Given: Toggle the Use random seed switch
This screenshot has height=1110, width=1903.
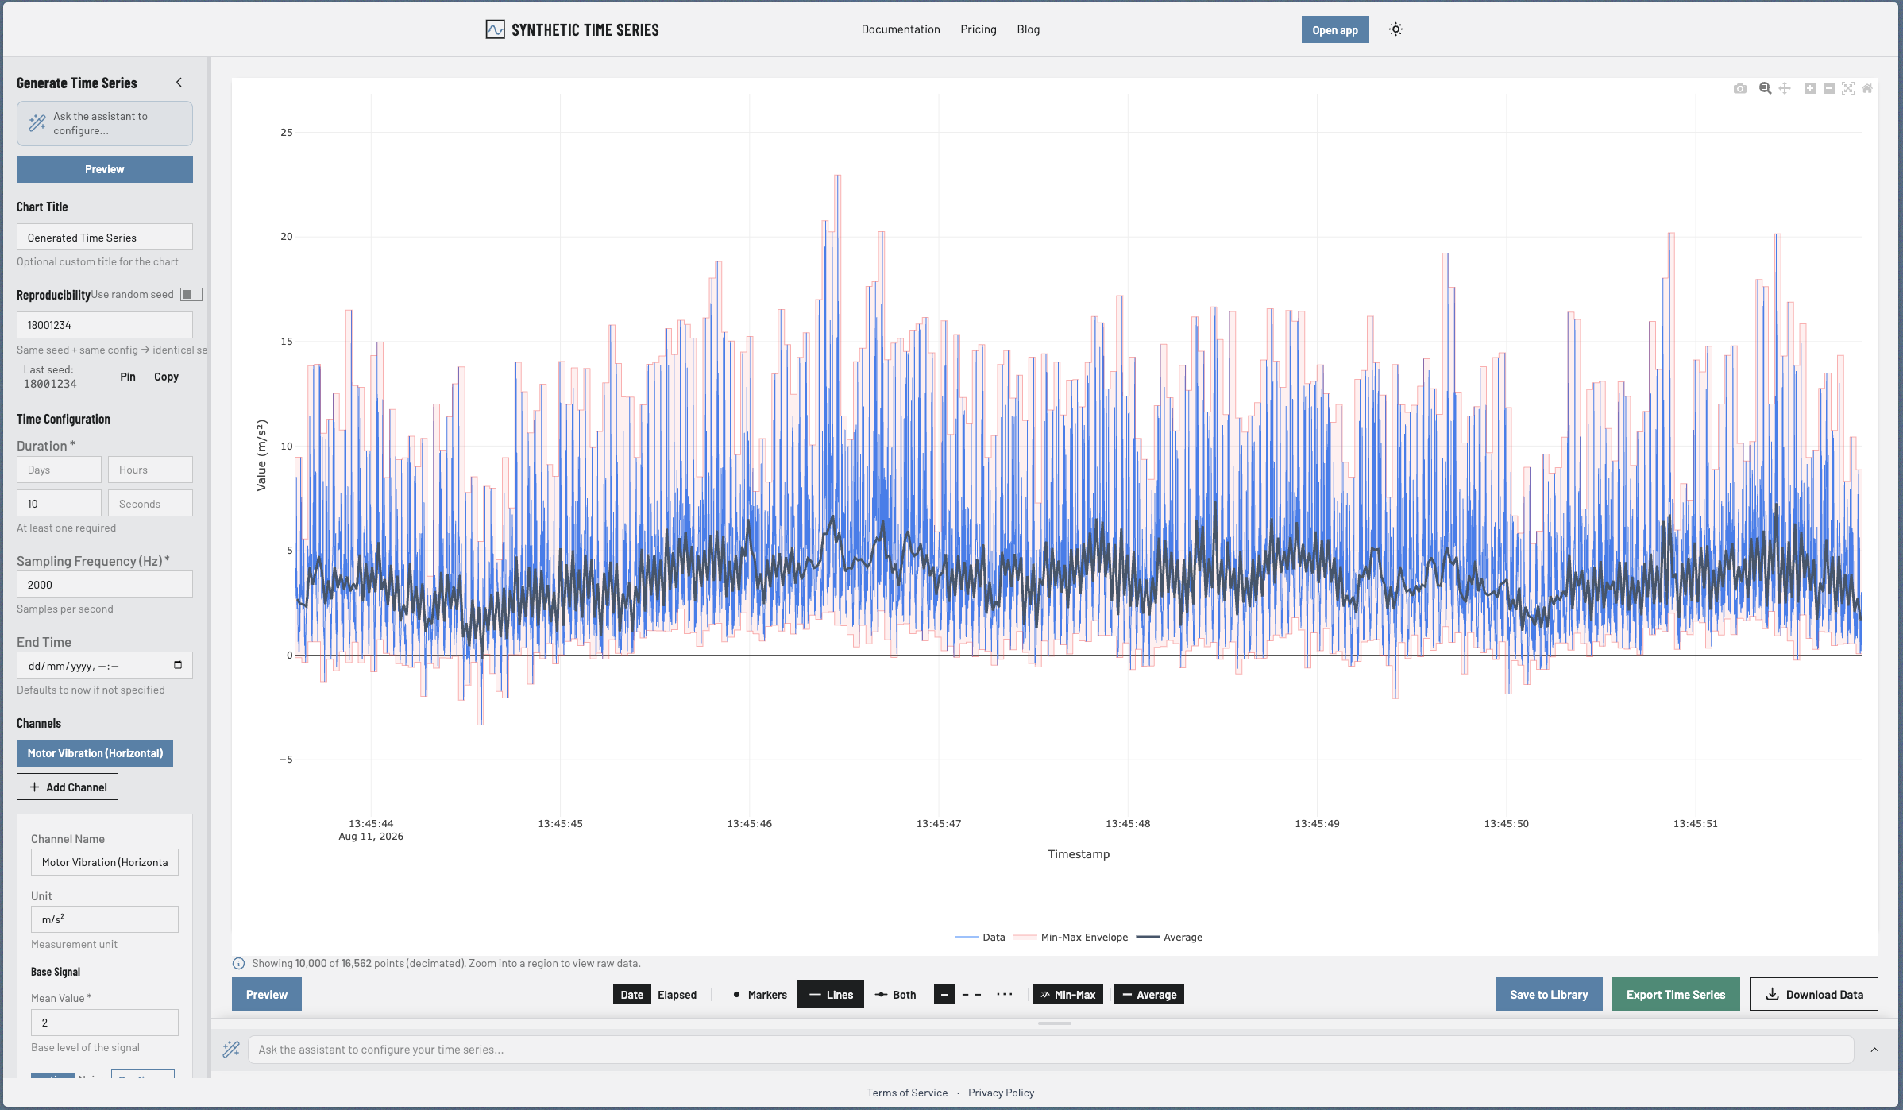Looking at the screenshot, I should (x=191, y=295).
